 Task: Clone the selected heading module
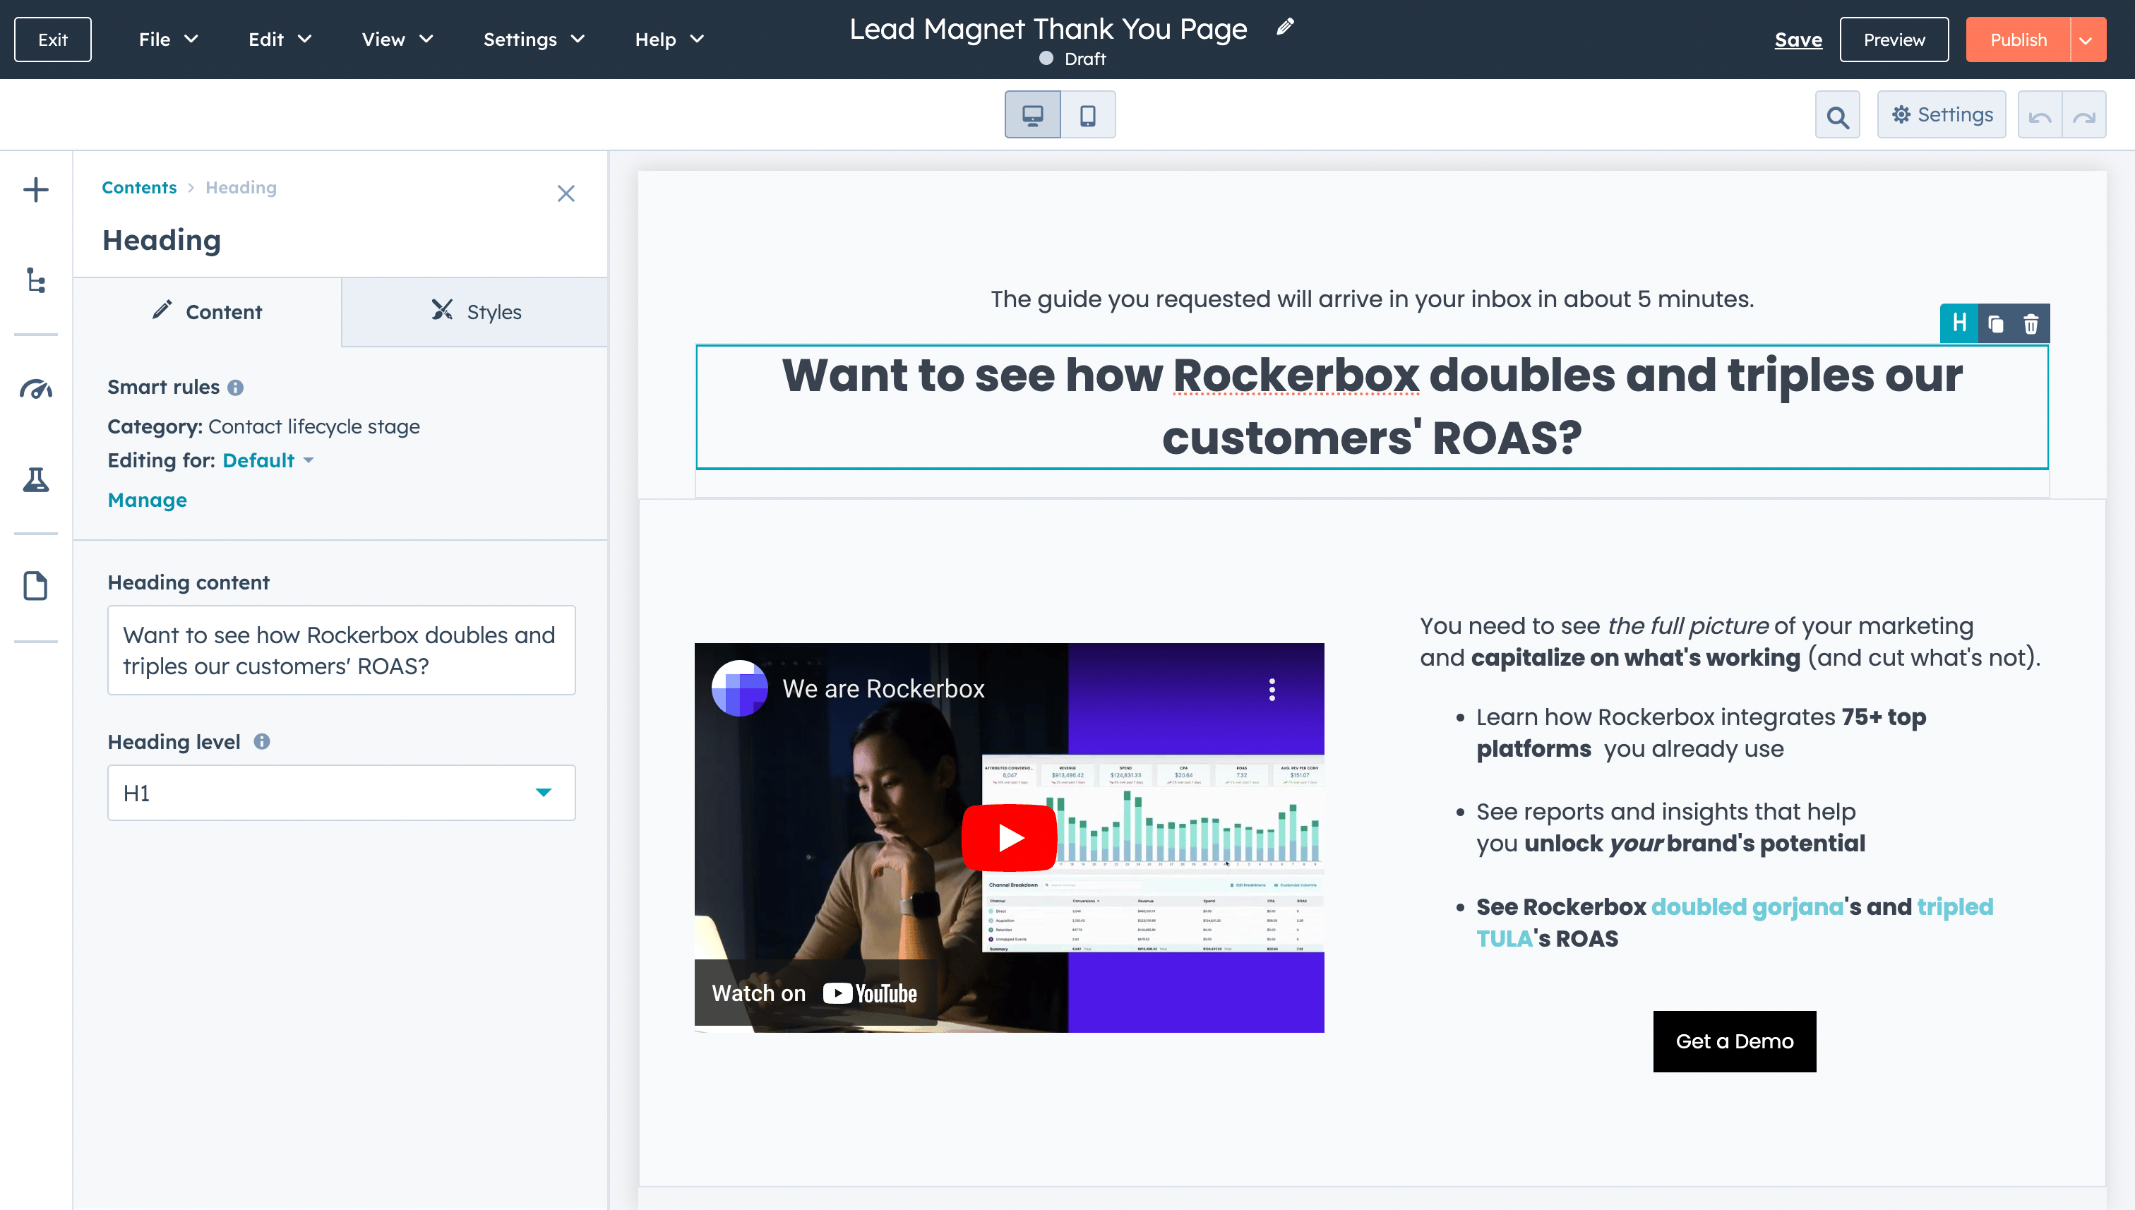[1995, 323]
